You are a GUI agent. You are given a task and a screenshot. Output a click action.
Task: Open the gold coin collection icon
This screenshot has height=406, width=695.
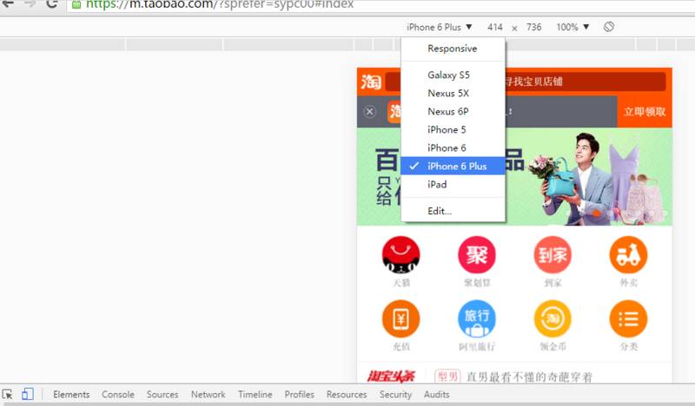[553, 318]
